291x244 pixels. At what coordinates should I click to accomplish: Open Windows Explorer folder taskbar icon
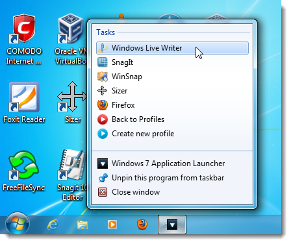[82, 225]
